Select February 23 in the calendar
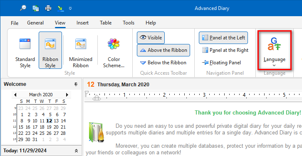This screenshot has width=302, height=156. (x=21, y=108)
